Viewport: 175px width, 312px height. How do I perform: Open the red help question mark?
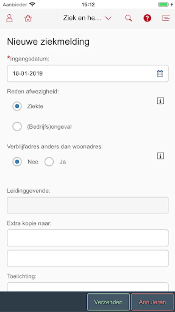[147, 18]
